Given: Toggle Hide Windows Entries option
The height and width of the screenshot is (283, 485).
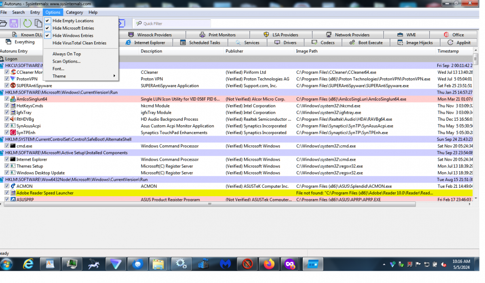Looking at the screenshot, I should (x=73, y=36).
